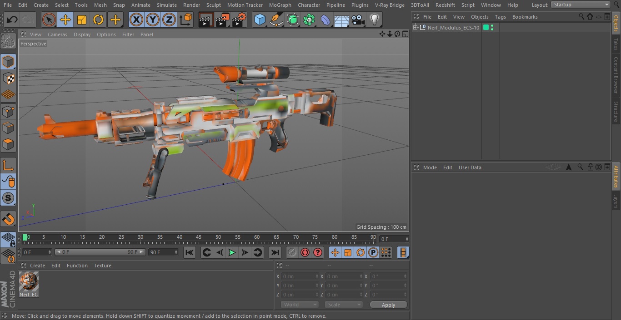This screenshot has height=320, width=621.
Task: Add a Light object
Action: tap(375, 20)
